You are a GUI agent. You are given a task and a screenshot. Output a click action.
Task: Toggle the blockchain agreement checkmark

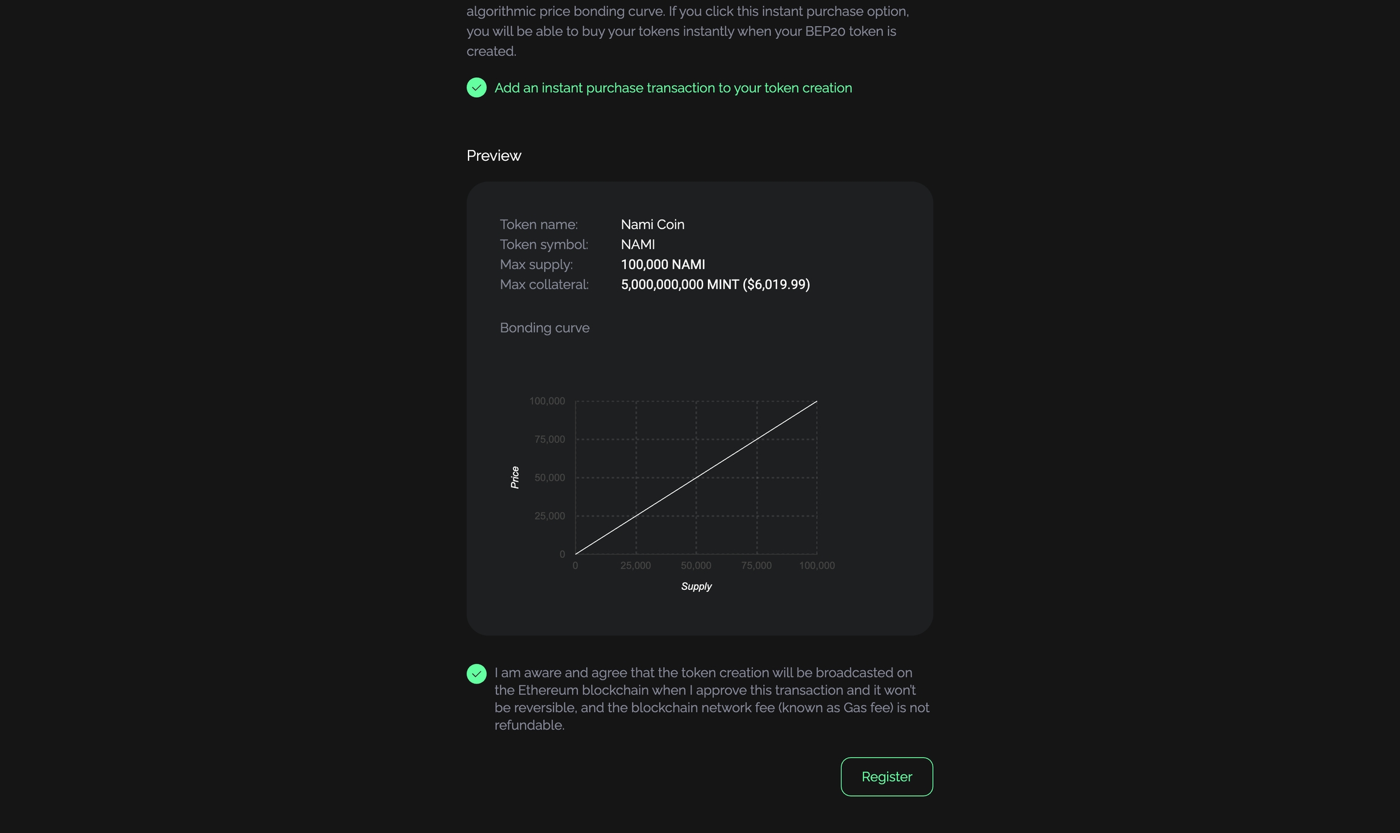476,673
